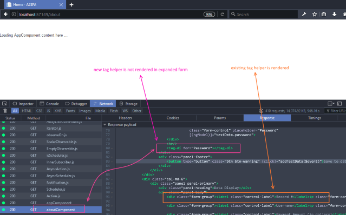Select the observeOn.js request row
Image resolution: width=346 pixels, height=215 pixels.
pyautogui.click(x=51, y=135)
